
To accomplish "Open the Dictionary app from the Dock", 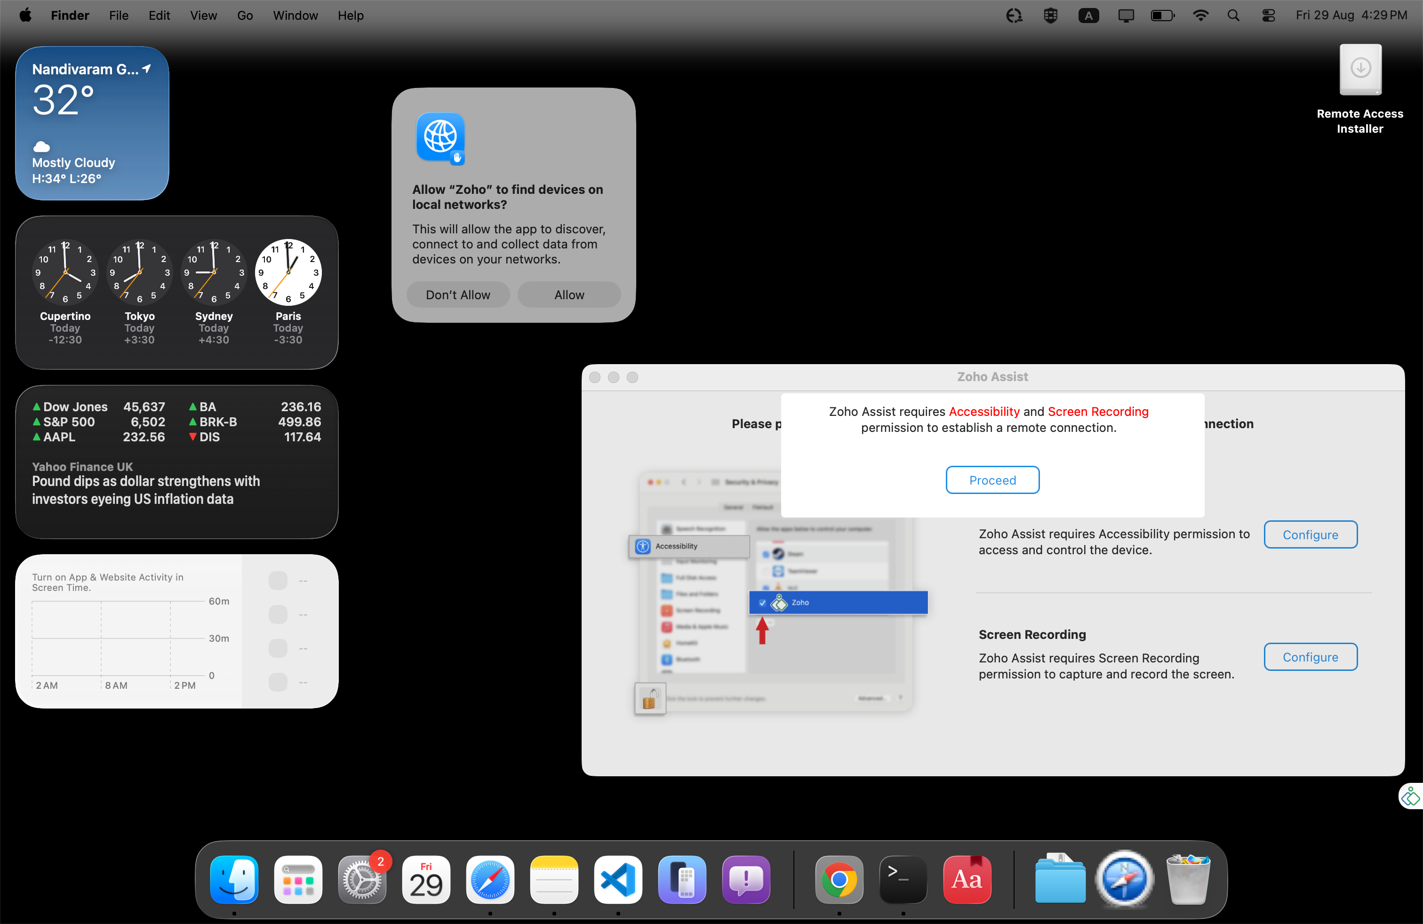I will click(x=967, y=879).
